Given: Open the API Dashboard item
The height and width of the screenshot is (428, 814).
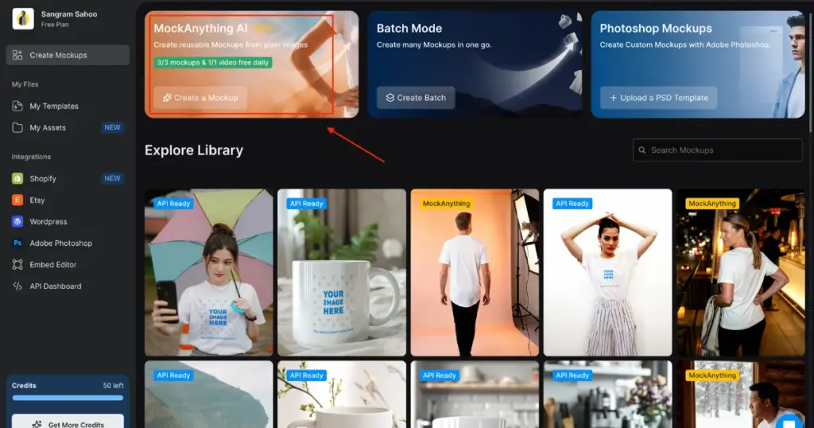Looking at the screenshot, I should point(56,286).
